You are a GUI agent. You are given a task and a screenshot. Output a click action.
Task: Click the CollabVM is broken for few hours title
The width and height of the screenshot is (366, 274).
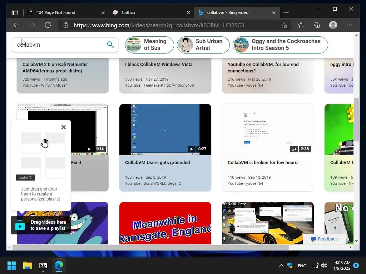pos(263,163)
